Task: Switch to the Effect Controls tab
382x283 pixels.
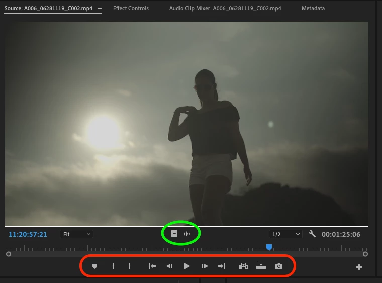Action: coord(131,8)
